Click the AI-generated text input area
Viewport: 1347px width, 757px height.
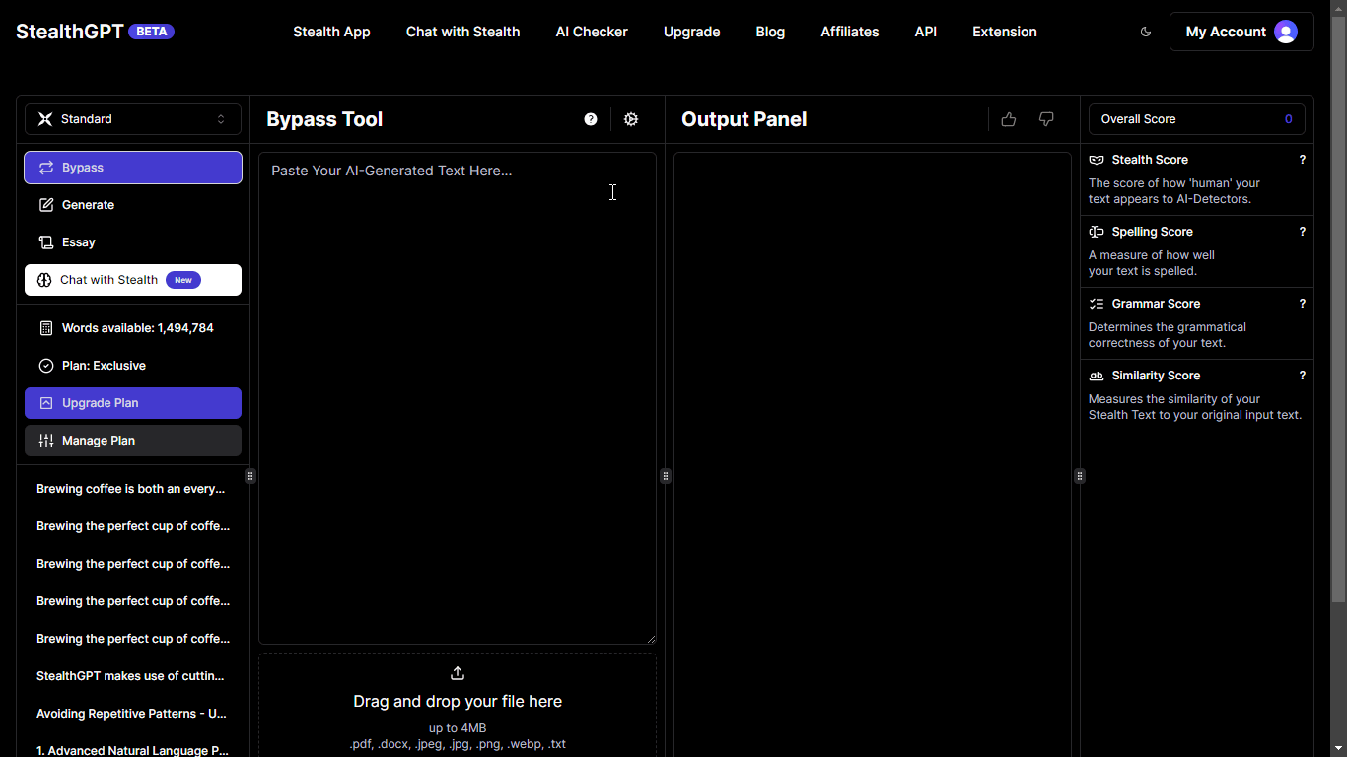[x=458, y=394]
